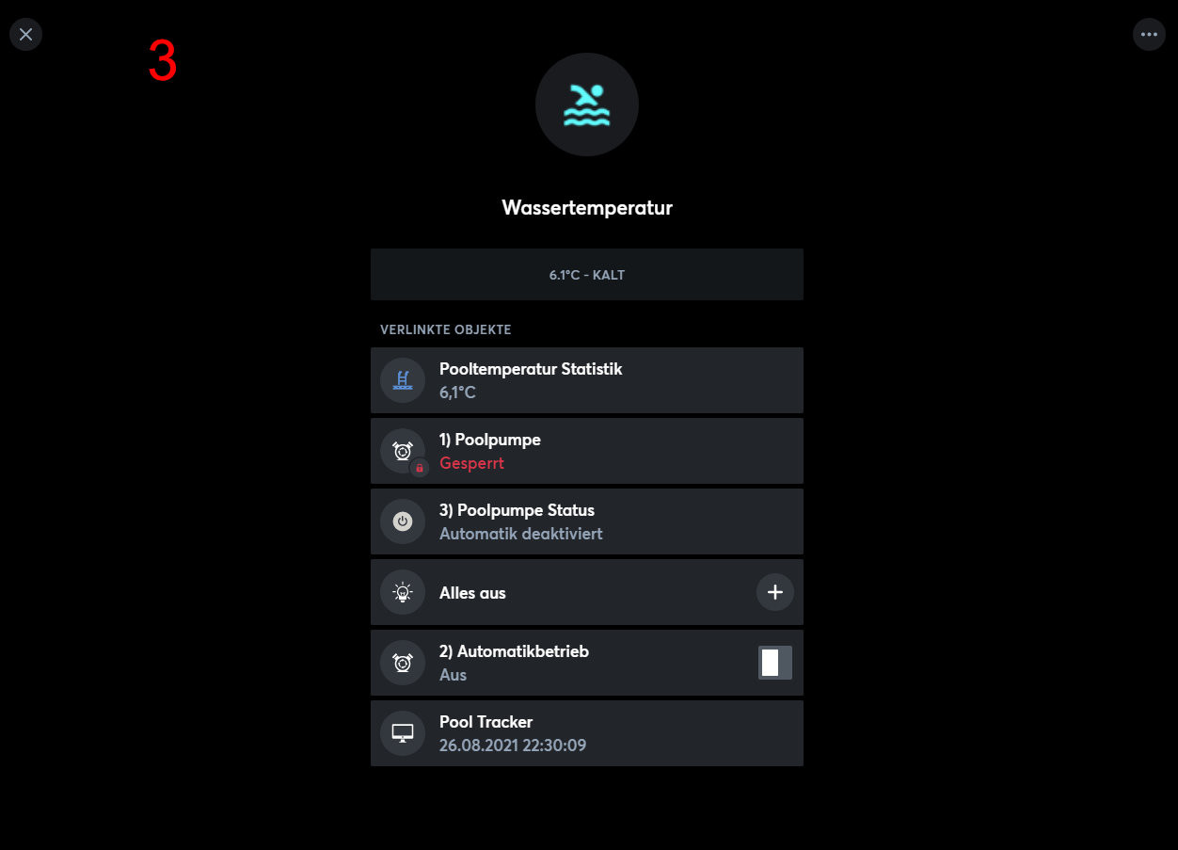Click the monitor icon for Pool Tracker
Screen dimensions: 1178x850
(403, 733)
